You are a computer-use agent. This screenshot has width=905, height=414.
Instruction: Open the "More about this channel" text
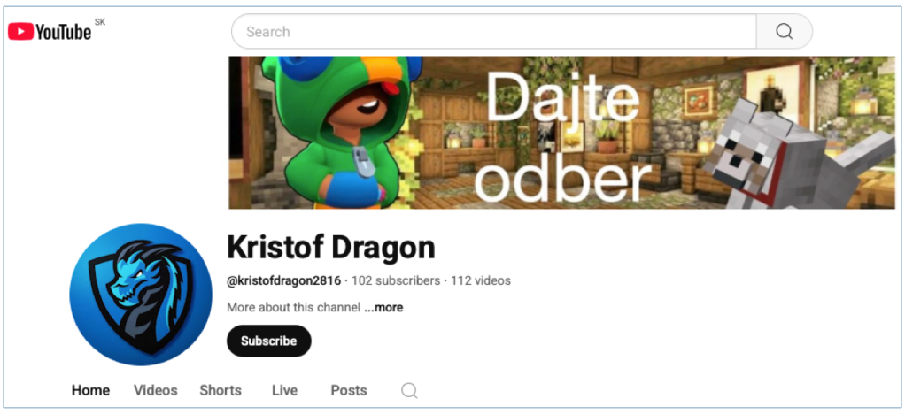click(294, 307)
